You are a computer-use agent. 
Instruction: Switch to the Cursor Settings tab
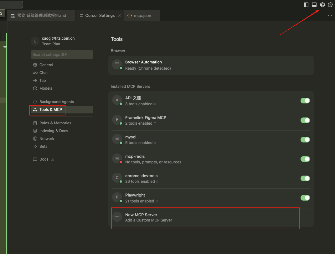tap(100, 16)
